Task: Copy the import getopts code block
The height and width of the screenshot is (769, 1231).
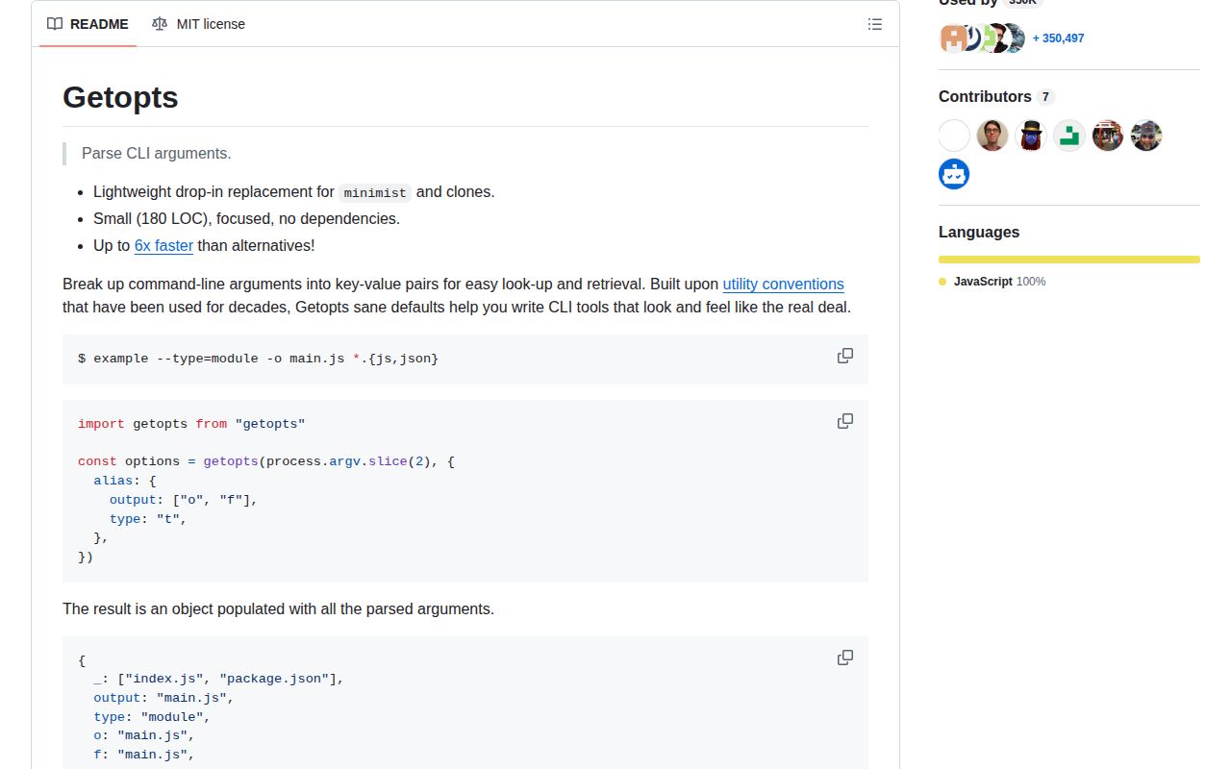Action: click(x=845, y=421)
